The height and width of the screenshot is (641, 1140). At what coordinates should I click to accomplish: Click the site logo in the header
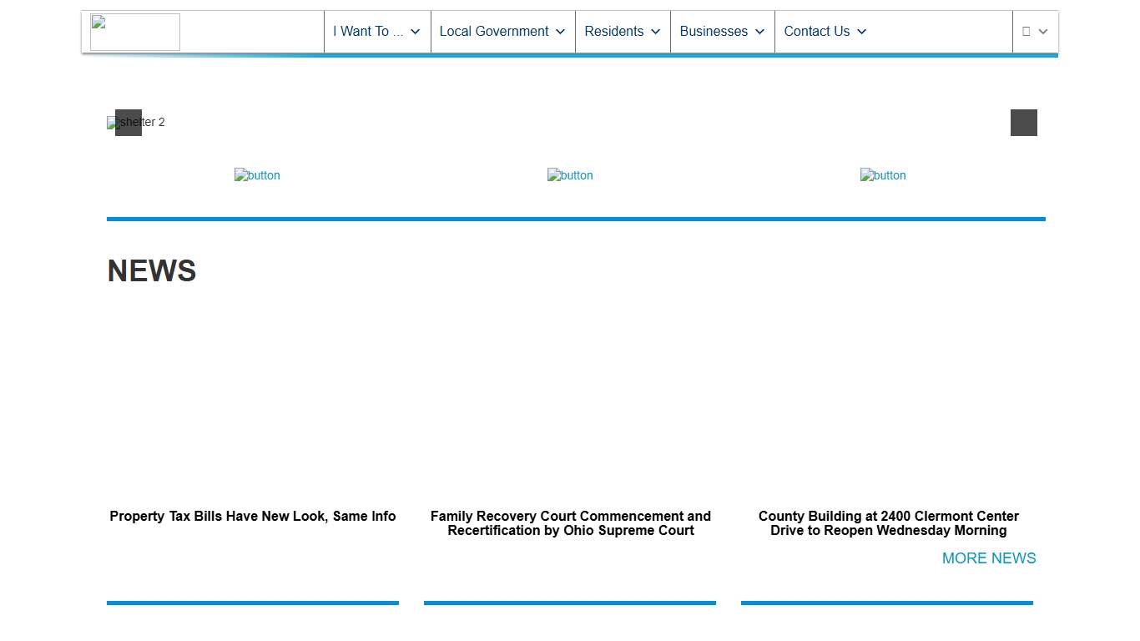click(x=135, y=32)
